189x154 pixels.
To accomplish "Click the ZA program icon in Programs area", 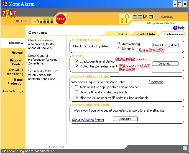I will pyautogui.click(x=145, y=17).
